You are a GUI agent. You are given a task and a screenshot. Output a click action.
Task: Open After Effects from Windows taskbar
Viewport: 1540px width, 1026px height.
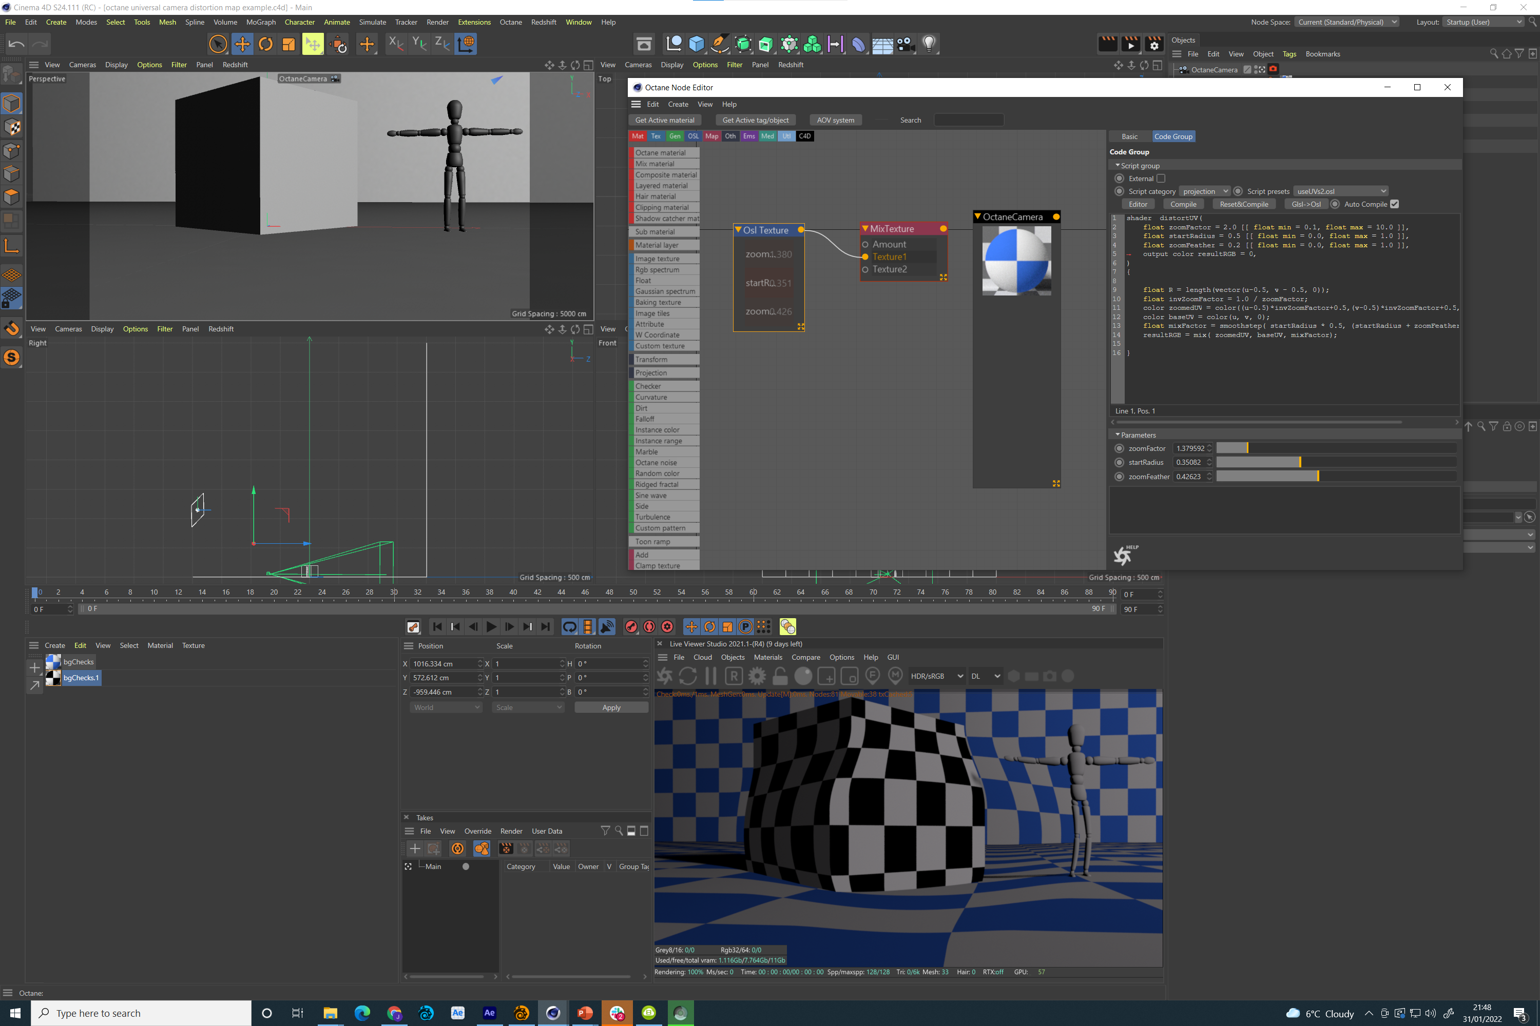(x=489, y=1013)
